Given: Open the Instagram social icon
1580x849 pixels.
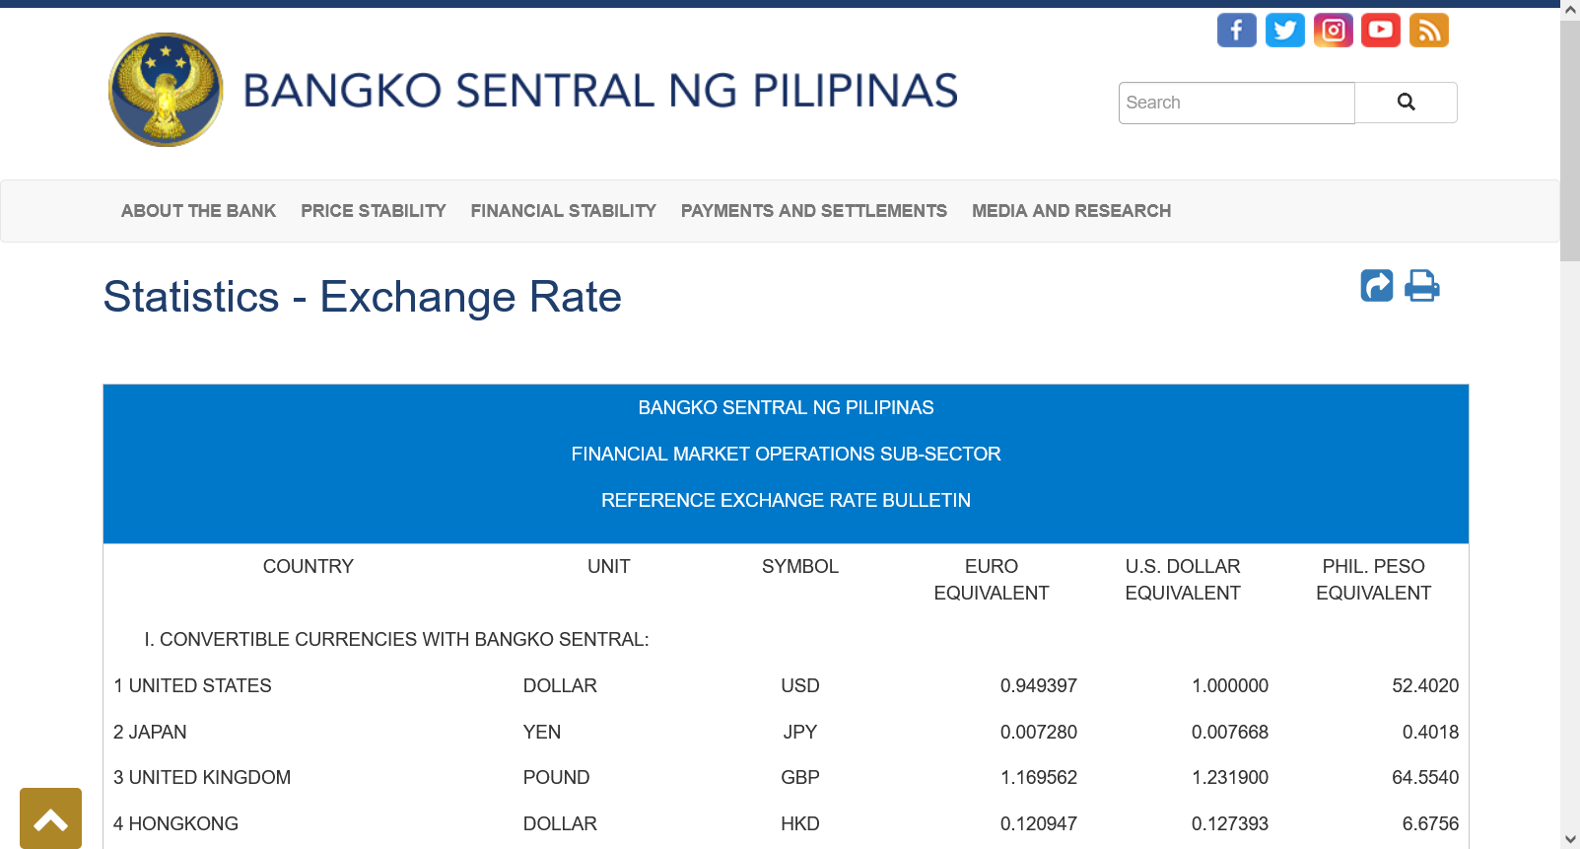Looking at the screenshot, I should click(x=1333, y=31).
